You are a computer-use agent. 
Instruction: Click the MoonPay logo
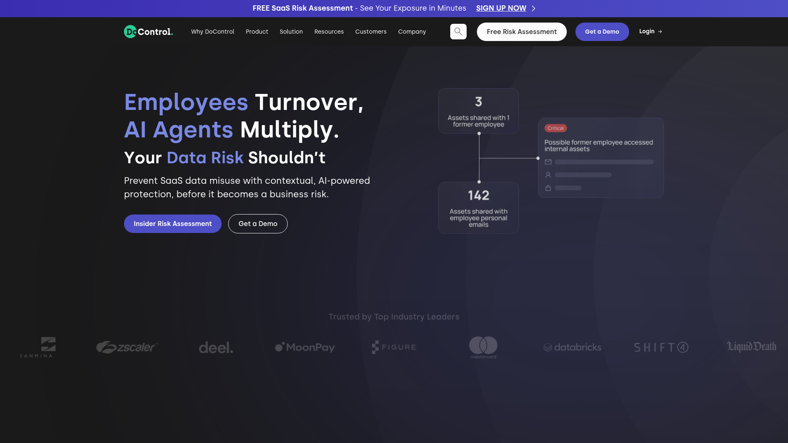305,347
